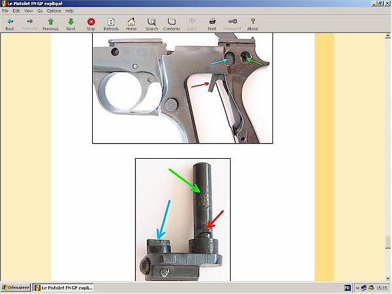Screen dimensions: 392x294
Task: Click the Back arrow icon
Action: [x=10, y=22]
